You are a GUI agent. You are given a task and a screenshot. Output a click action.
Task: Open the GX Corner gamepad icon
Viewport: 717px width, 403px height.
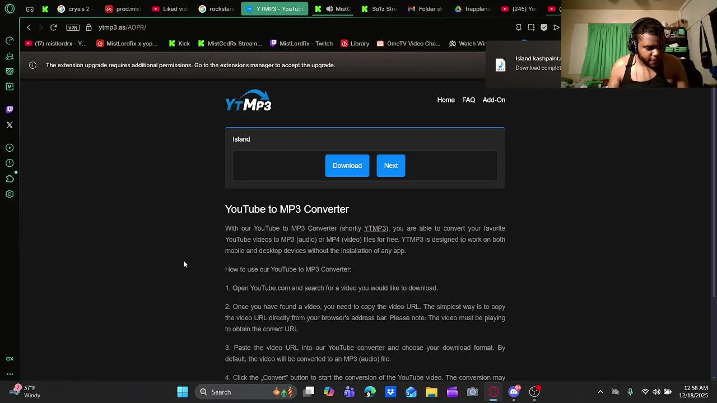point(30,9)
